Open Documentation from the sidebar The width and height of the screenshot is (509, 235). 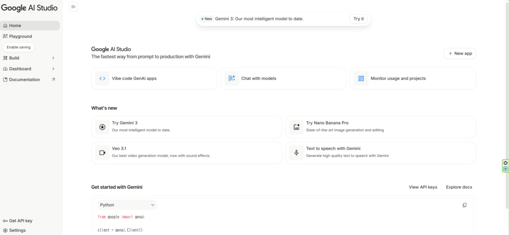(x=25, y=79)
